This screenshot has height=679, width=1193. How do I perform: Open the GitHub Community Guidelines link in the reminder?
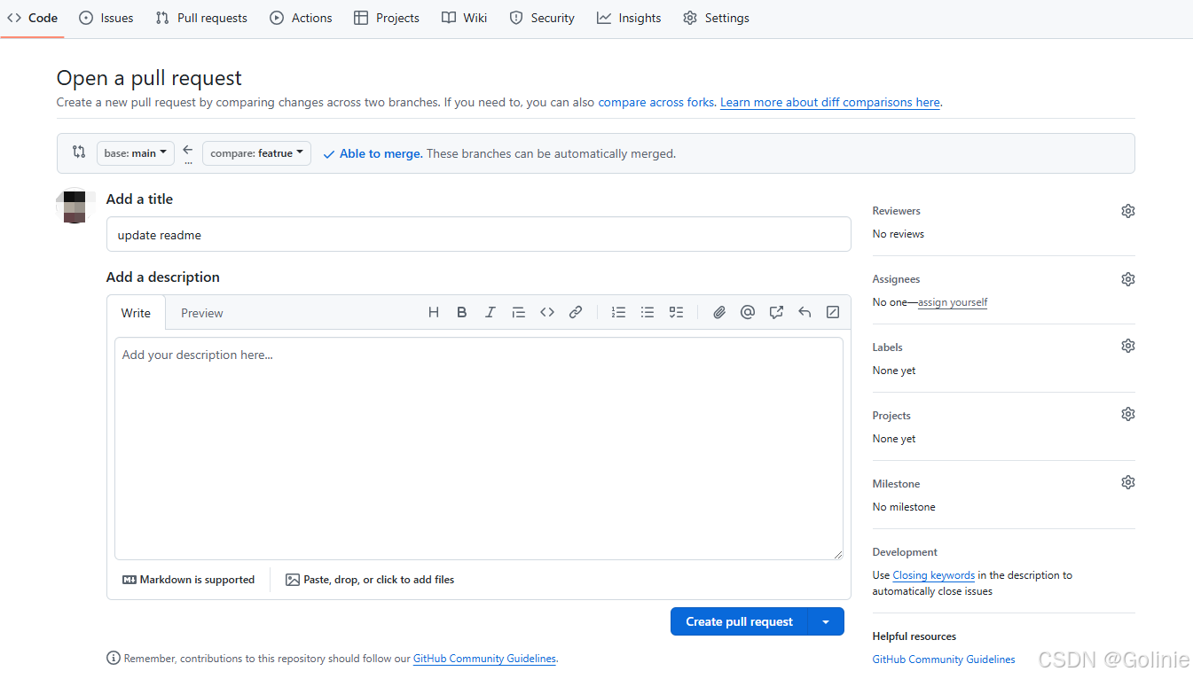484,659
